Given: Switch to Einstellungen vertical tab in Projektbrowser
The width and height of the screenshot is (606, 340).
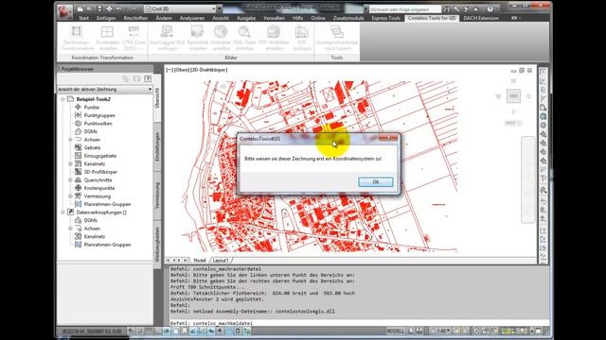Looking at the screenshot, I should point(157,146).
